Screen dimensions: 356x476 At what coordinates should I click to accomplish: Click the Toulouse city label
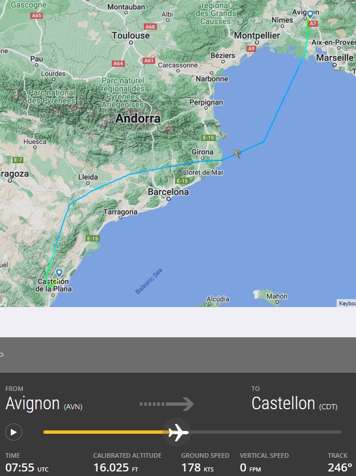click(131, 35)
